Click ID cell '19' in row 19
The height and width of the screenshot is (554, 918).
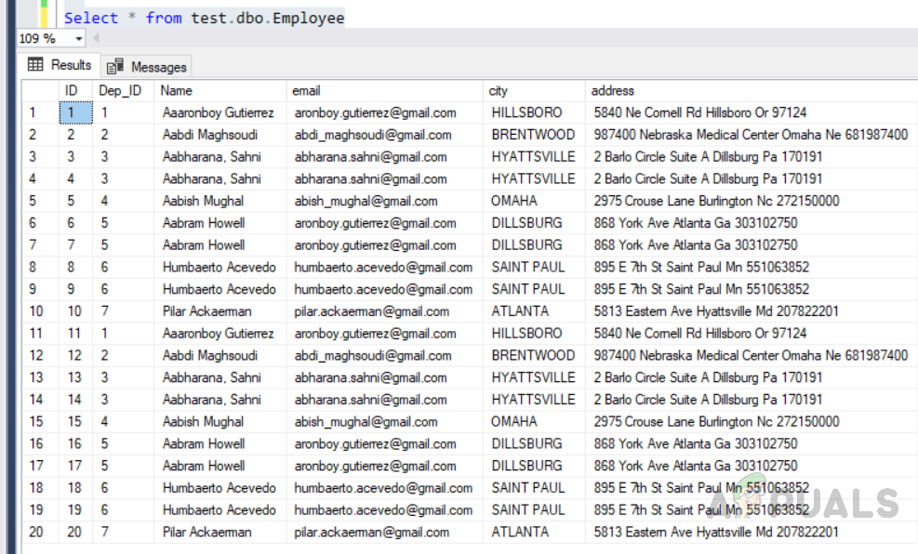pos(74,510)
